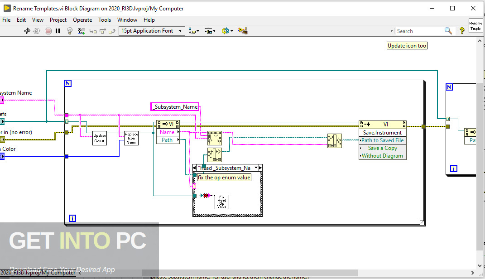
Task: Open the File menu
Action: tap(6, 20)
